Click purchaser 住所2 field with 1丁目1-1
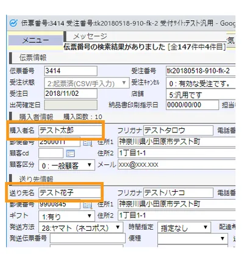This screenshot has height=262, width=244. [176, 153]
